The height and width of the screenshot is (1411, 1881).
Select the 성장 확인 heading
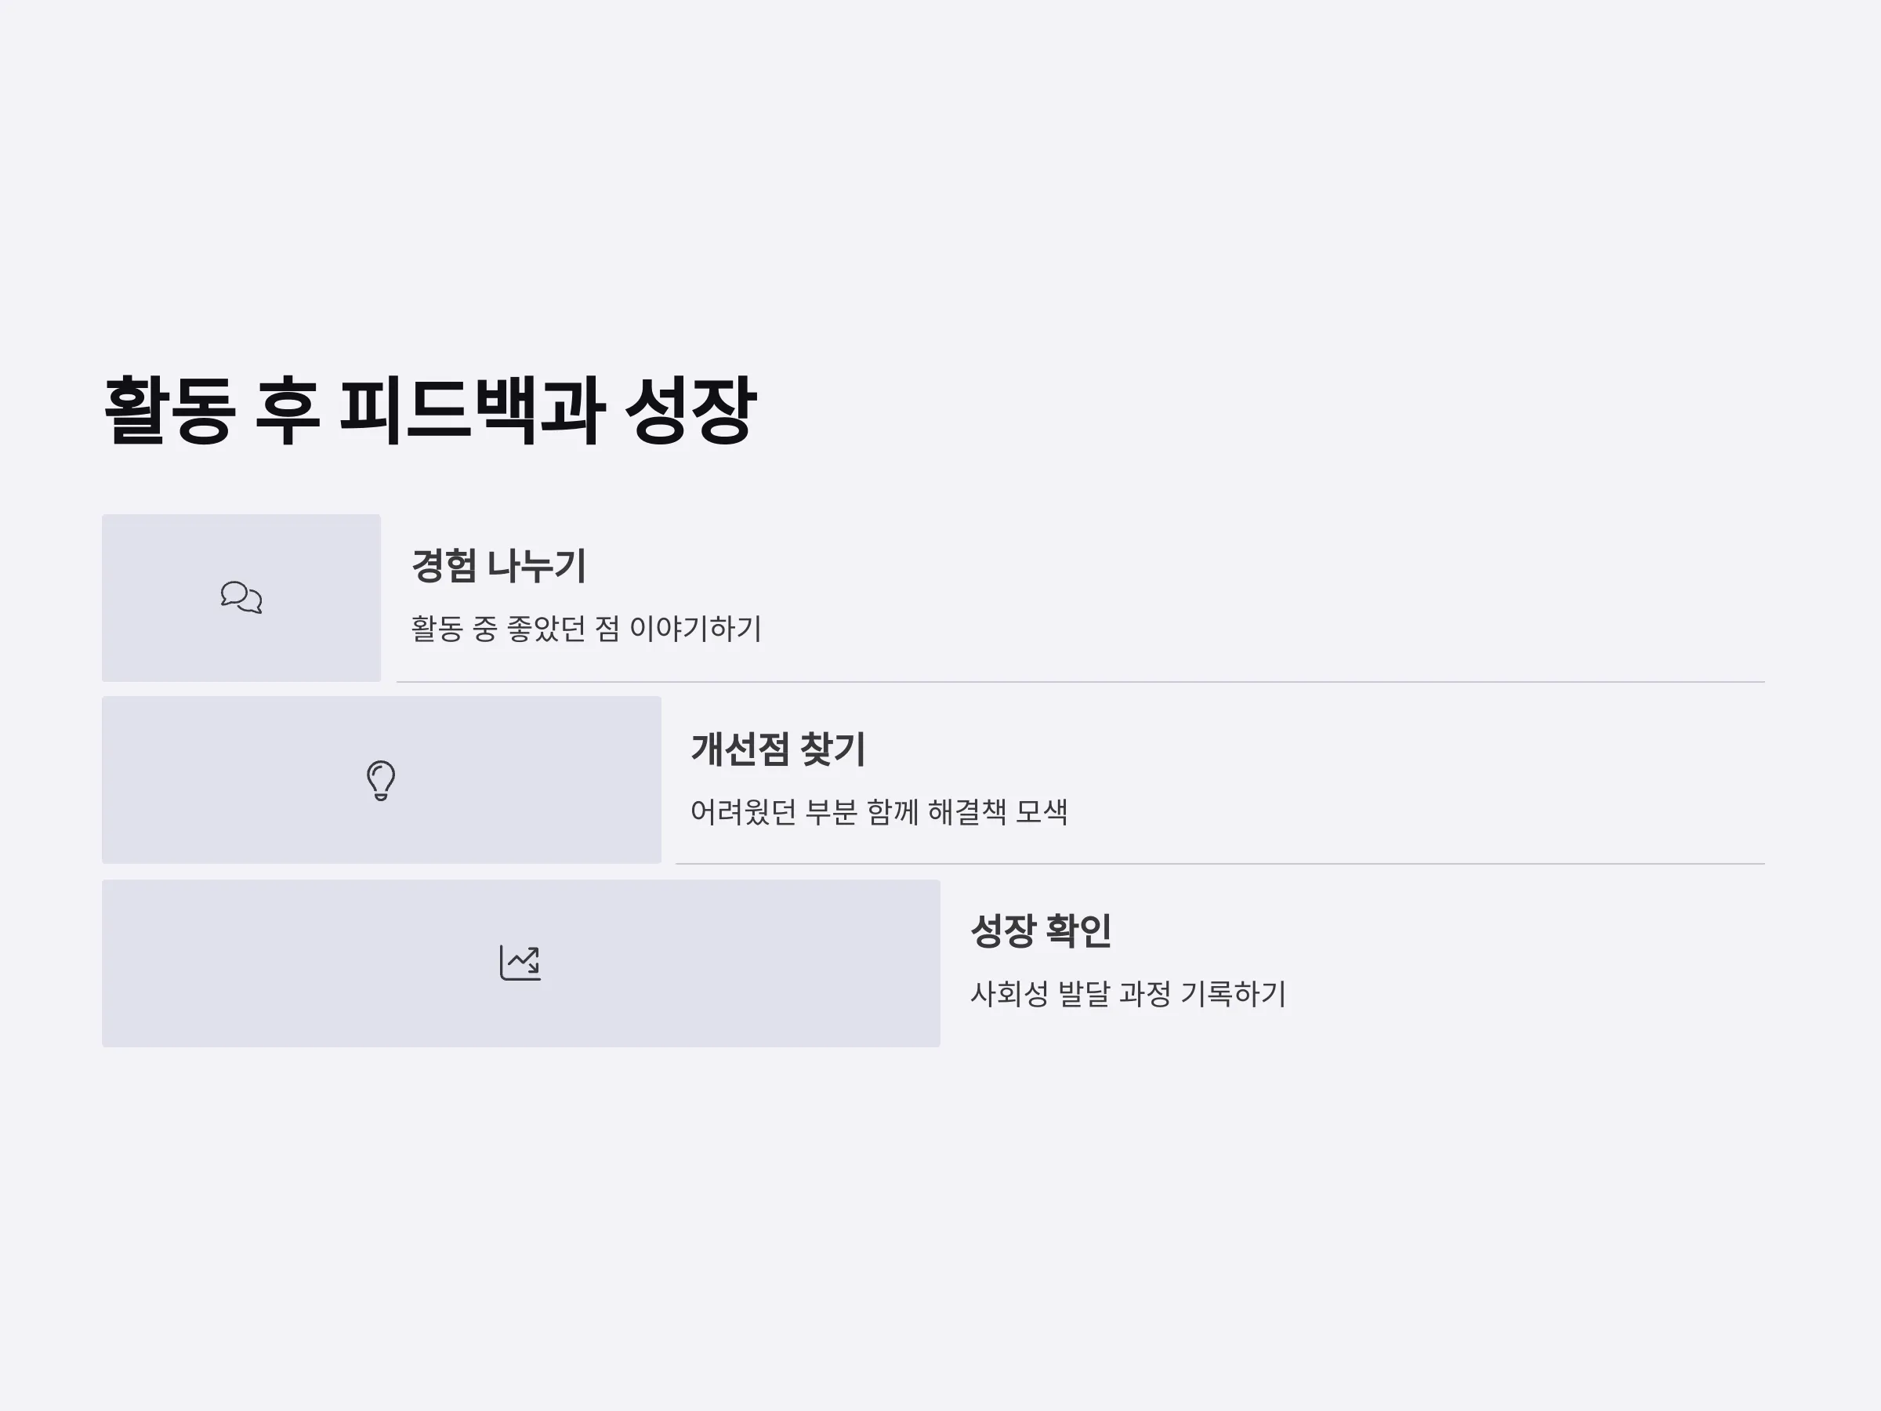coord(1041,930)
